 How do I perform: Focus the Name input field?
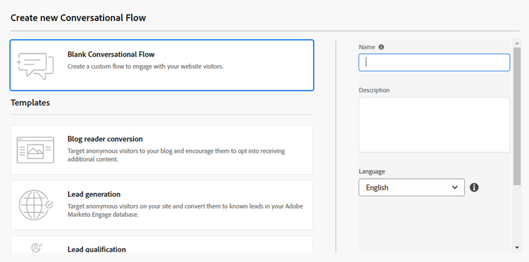point(434,62)
